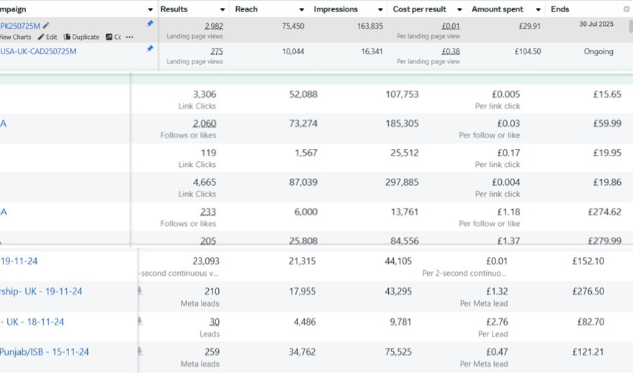The width and height of the screenshot is (633, 373).
Task: Click the Ongoing end status
Action: 598,52
